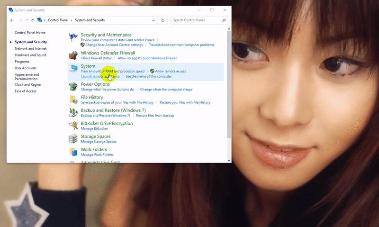The width and height of the screenshot is (379, 227).
Task: Open Network and Internet category
Action: coord(30,48)
